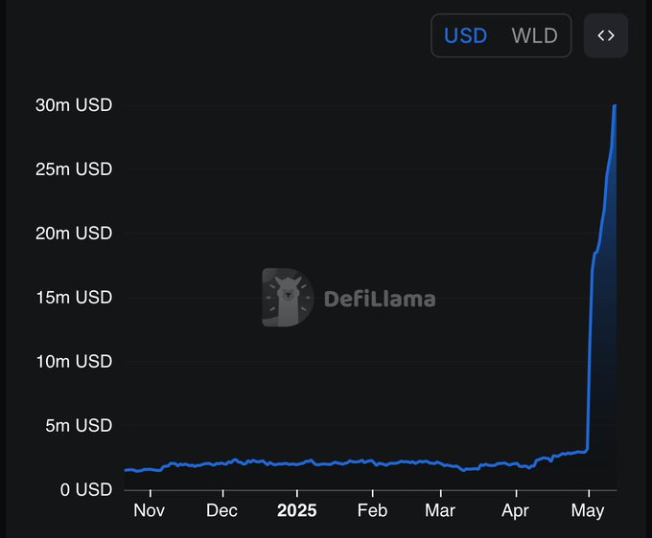652x538 pixels.
Task: Click the 5m USD axis label
Action: pyautogui.click(x=79, y=426)
